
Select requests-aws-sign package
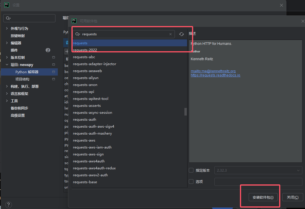[130, 154]
